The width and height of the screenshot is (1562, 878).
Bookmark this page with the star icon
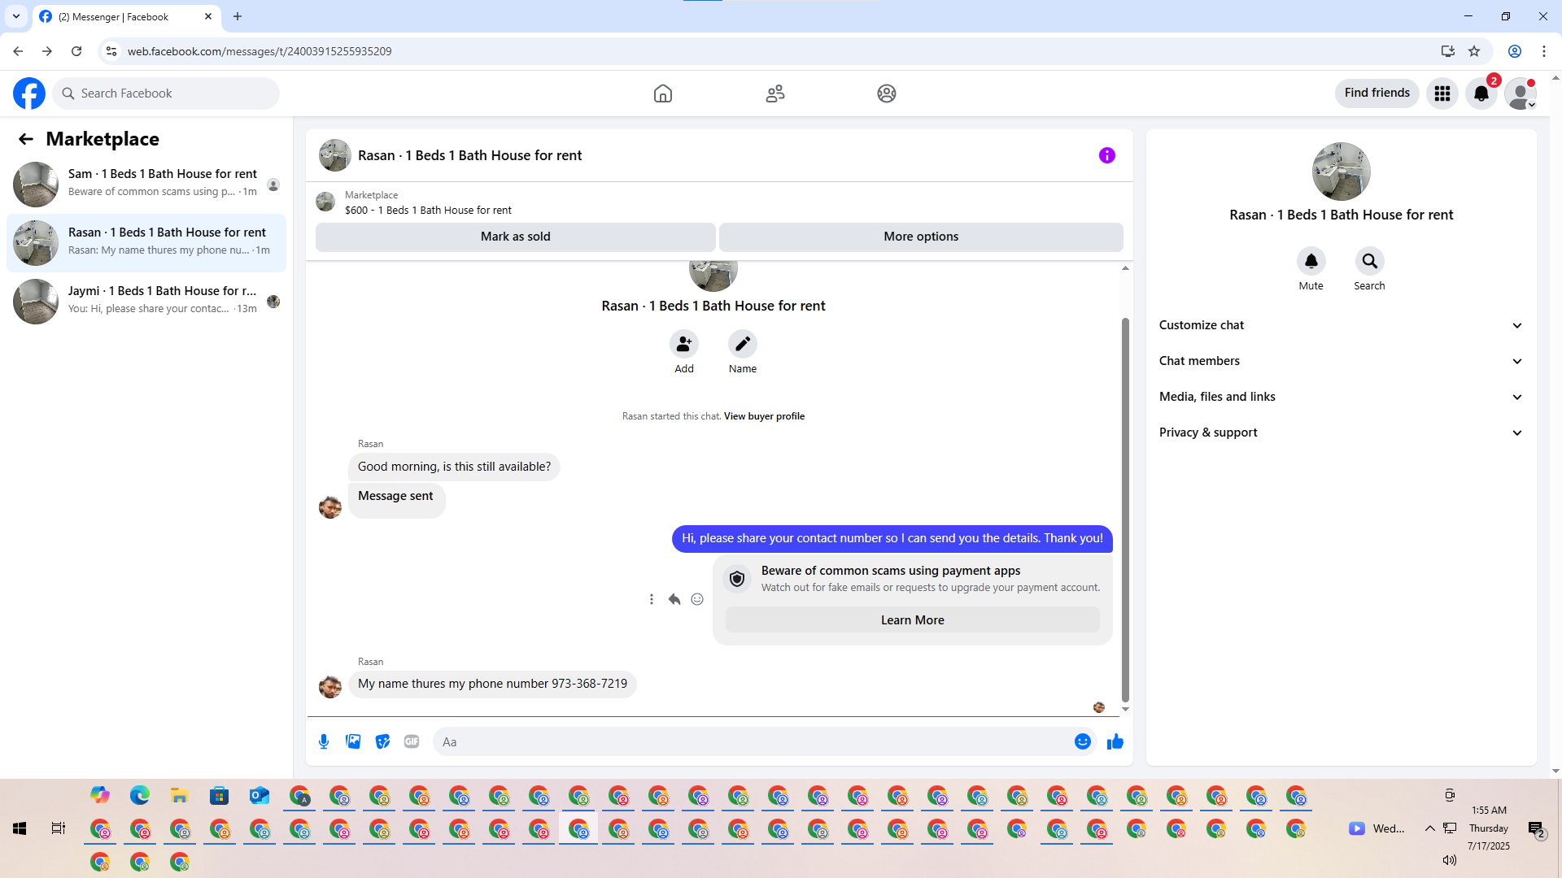click(1474, 51)
